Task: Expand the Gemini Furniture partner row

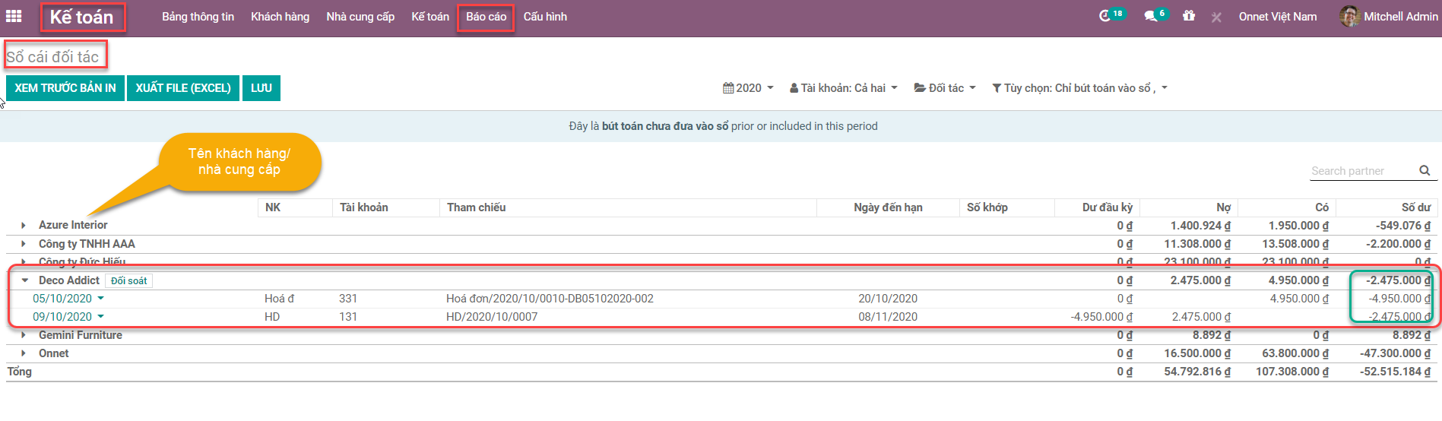Action: (24, 335)
